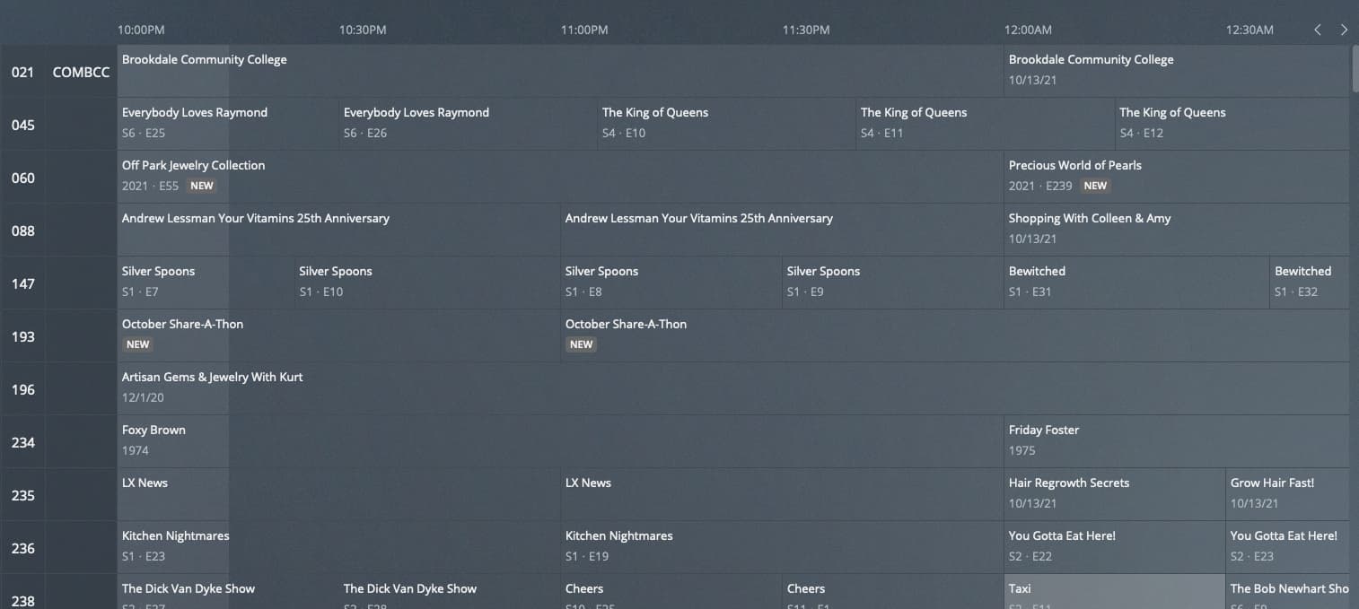
Task: Open Kitchen Nightmares S1 E23
Action: tap(338, 548)
